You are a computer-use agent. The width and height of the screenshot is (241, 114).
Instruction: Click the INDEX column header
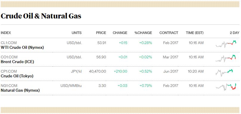click(x=6, y=33)
